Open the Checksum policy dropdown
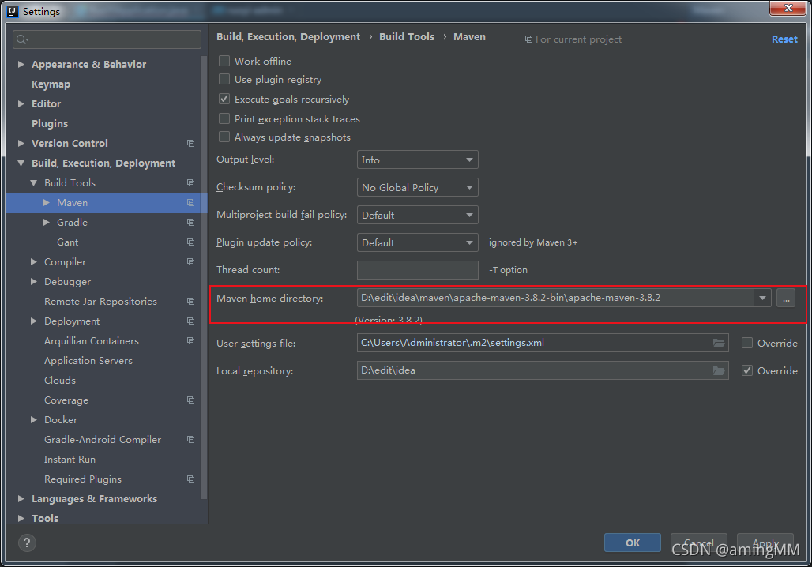 click(x=417, y=187)
